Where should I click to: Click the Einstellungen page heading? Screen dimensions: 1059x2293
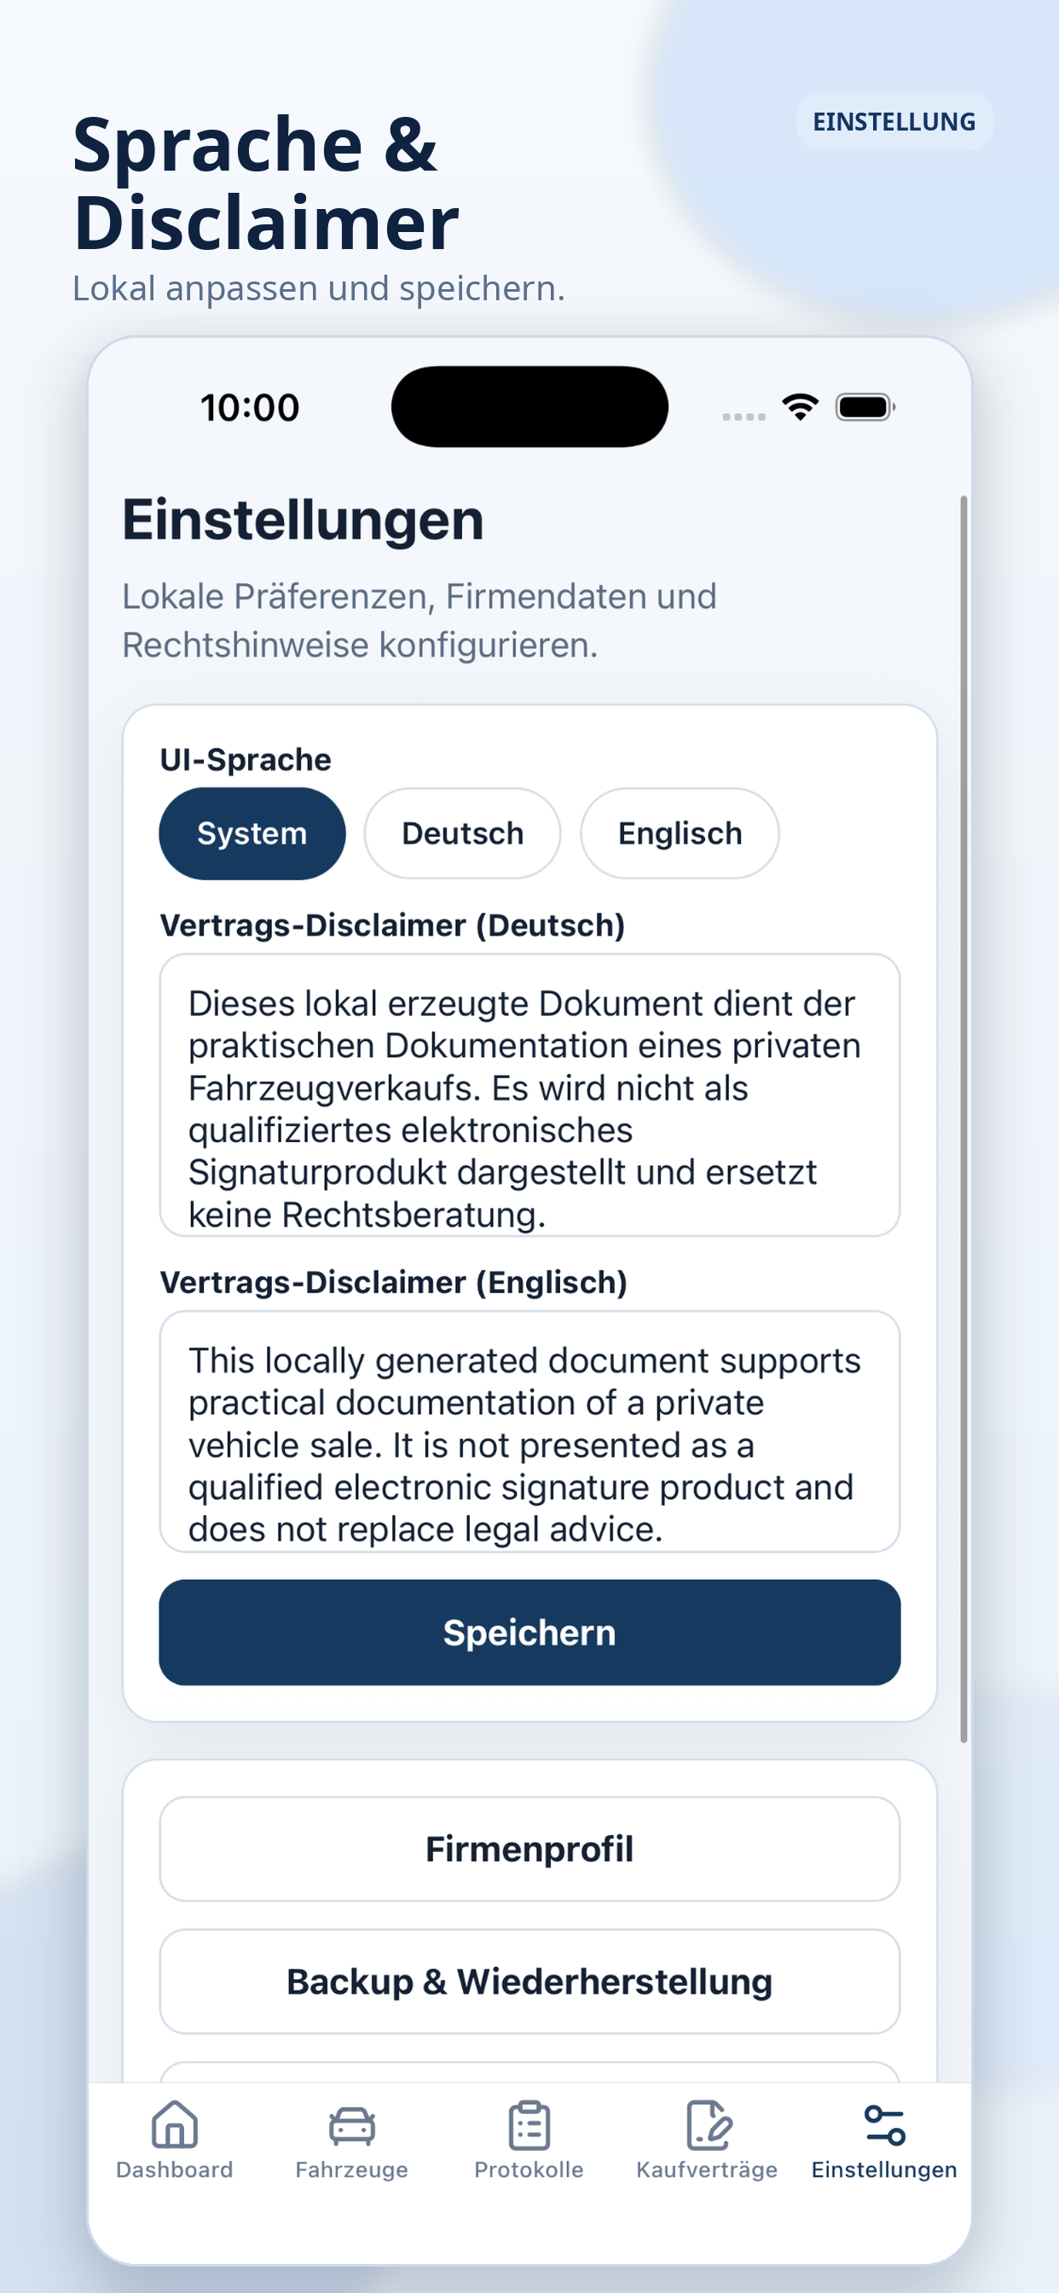(303, 520)
